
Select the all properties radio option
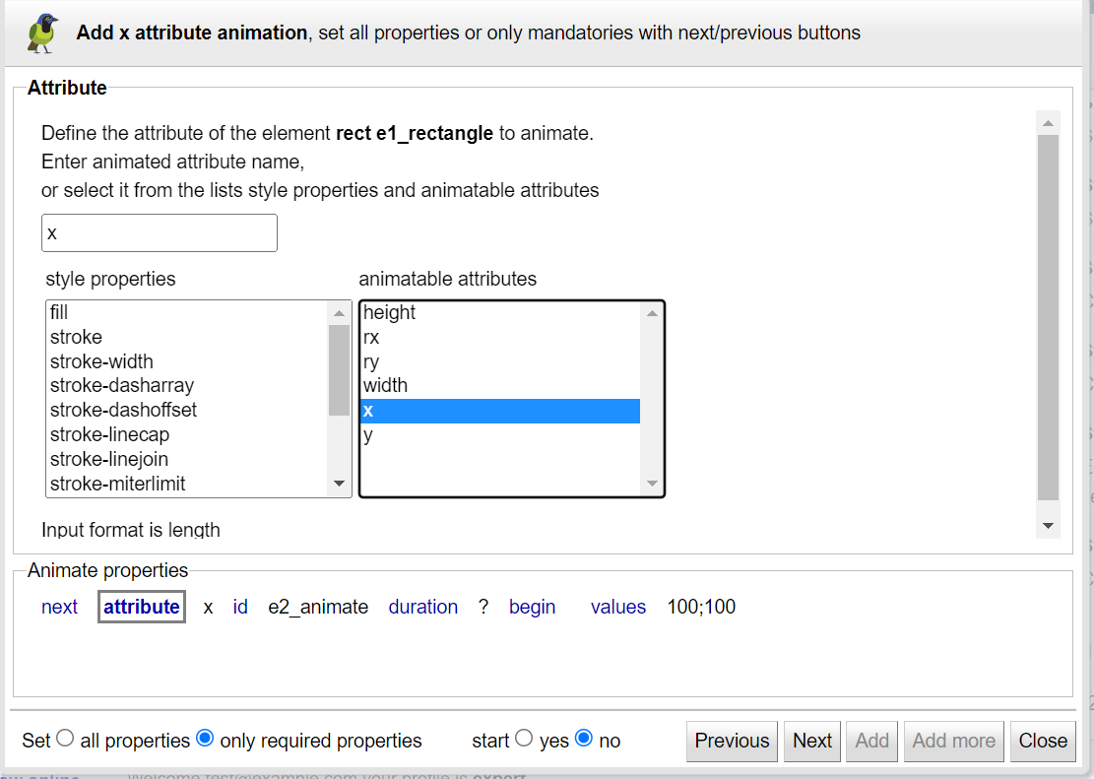coord(65,738)
